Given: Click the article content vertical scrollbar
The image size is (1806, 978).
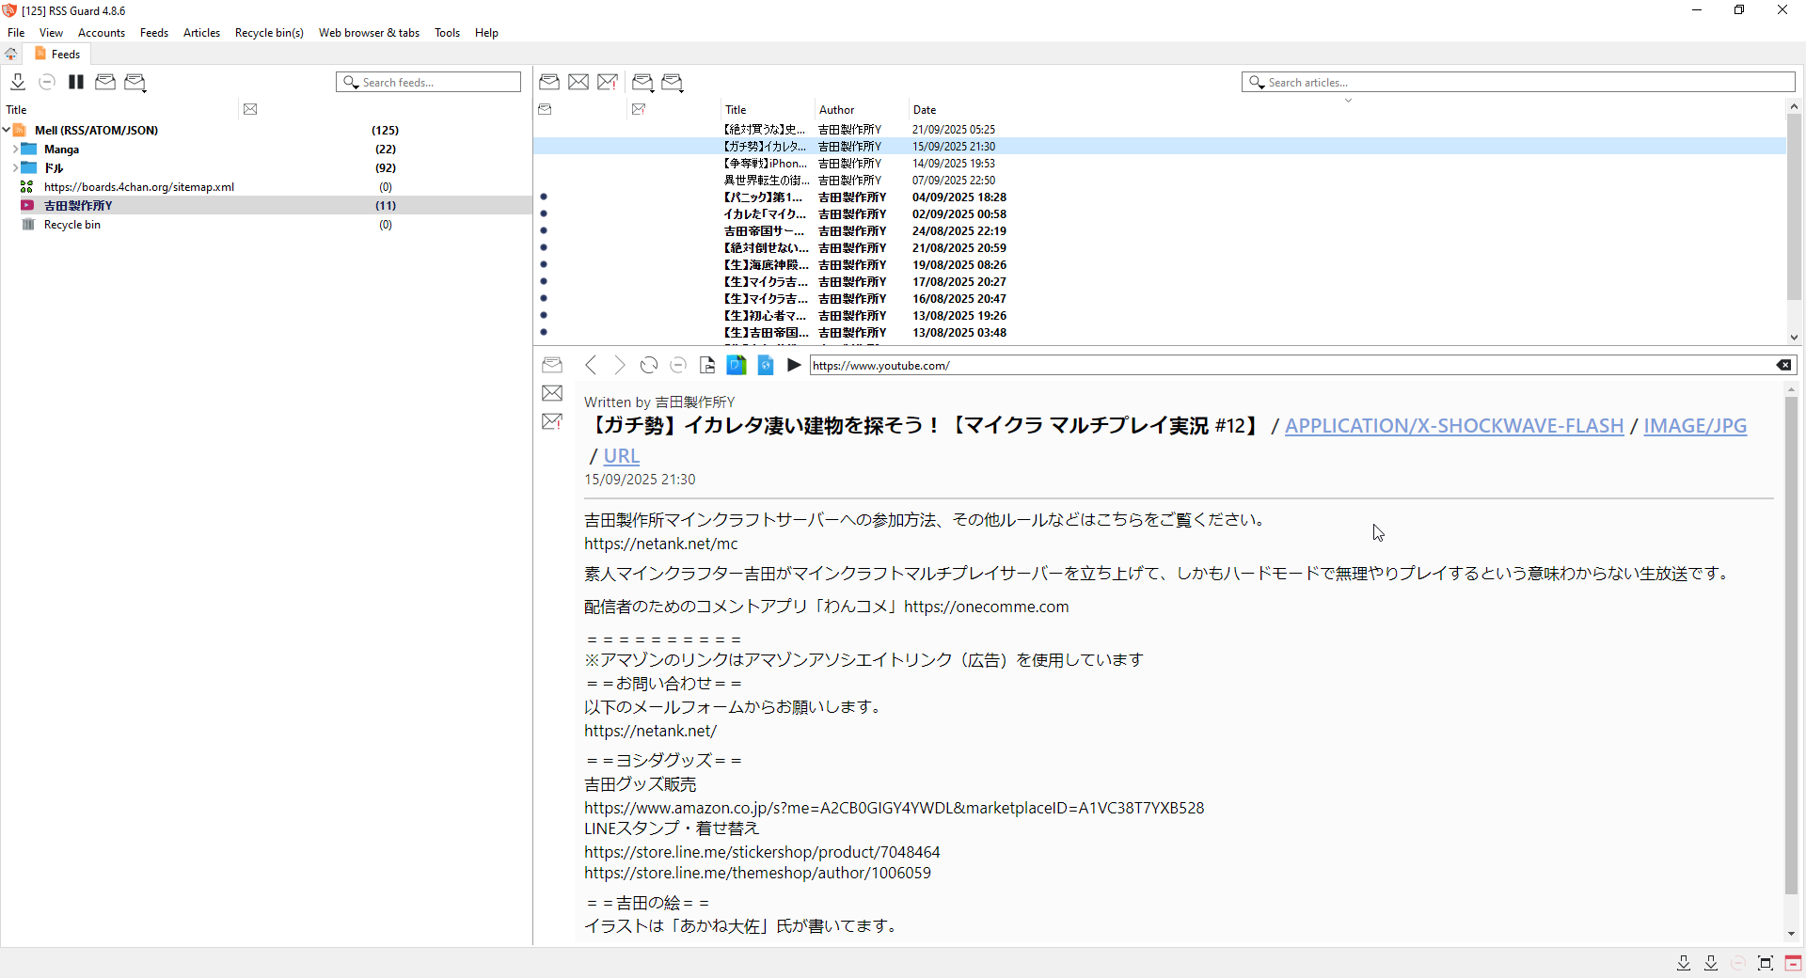Looking at the screenshot, I should 1791,644.
